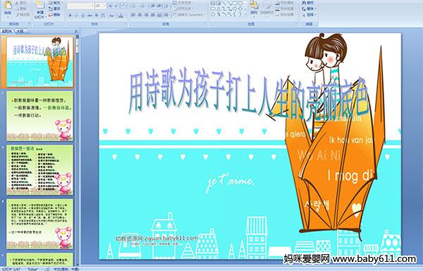The image size is (423, 271).
Task: Open the columns dropdown
Action: 166,15
